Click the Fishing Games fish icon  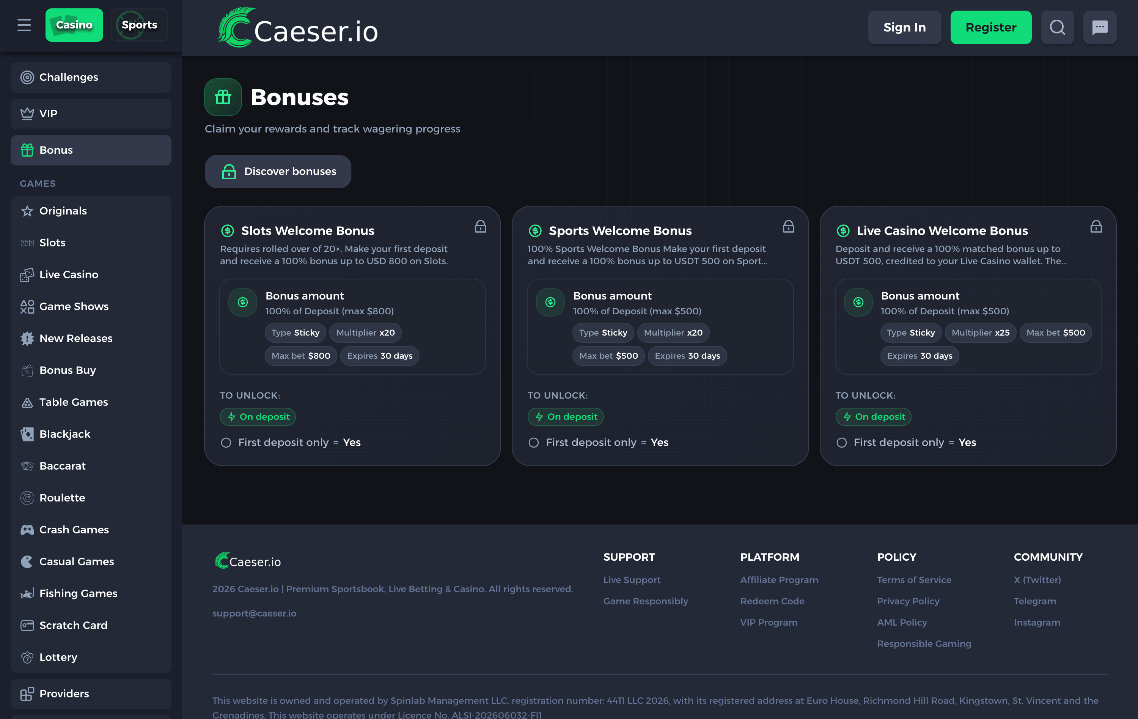click(27, 594)
